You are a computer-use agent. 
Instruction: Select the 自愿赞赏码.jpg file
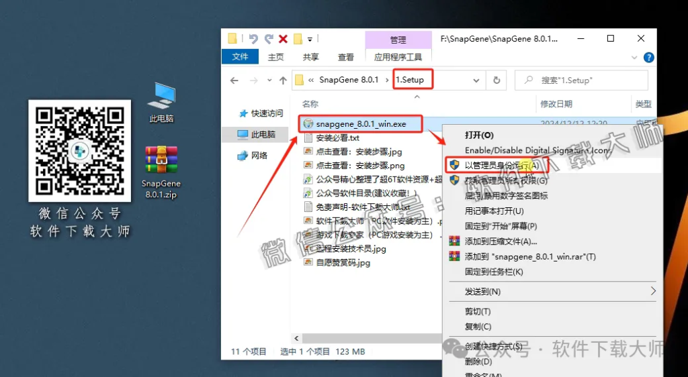coord(343,263)
